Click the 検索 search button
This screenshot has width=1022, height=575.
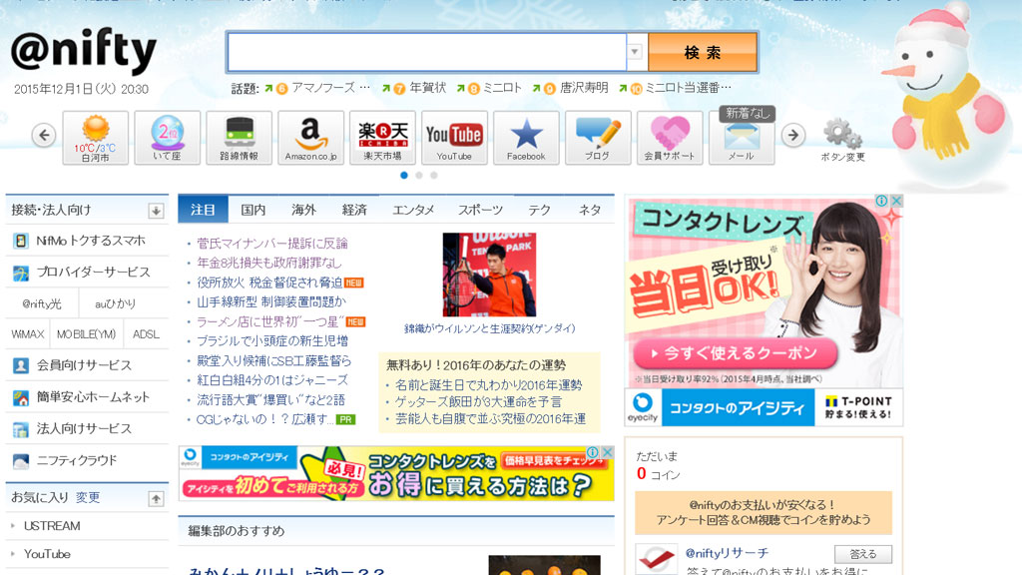(703, 52)
